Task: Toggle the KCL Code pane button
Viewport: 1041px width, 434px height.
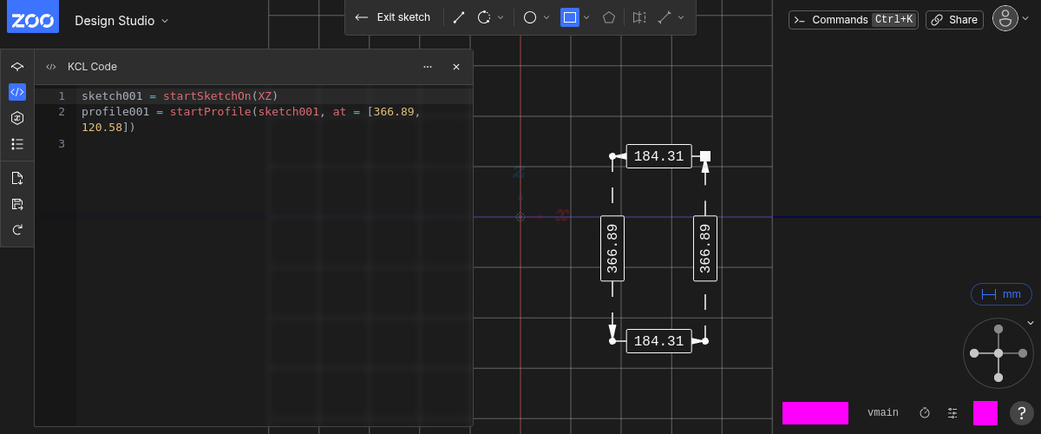Action: coord(17,92)
